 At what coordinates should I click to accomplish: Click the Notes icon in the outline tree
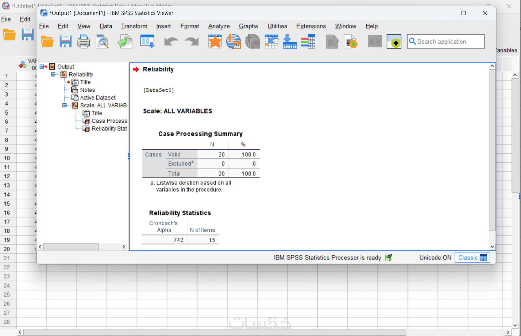click(74, 90)
